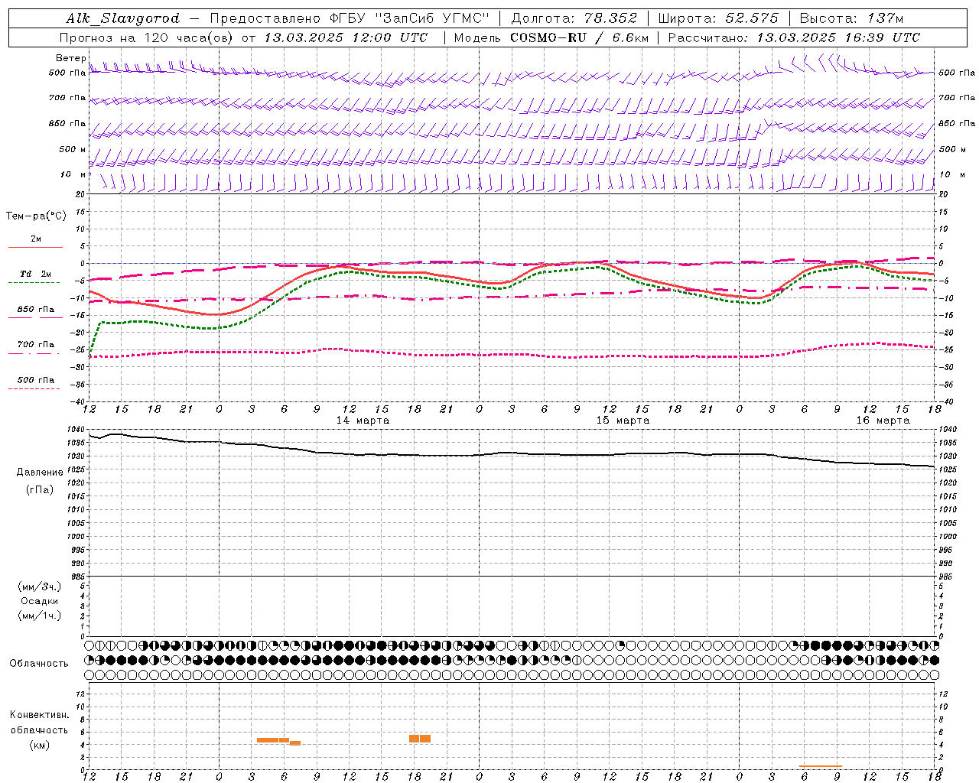Click the (мм/3ч.) precipitation unit label
This screenshot has width=979, height=783.
(x=40, y=586)
